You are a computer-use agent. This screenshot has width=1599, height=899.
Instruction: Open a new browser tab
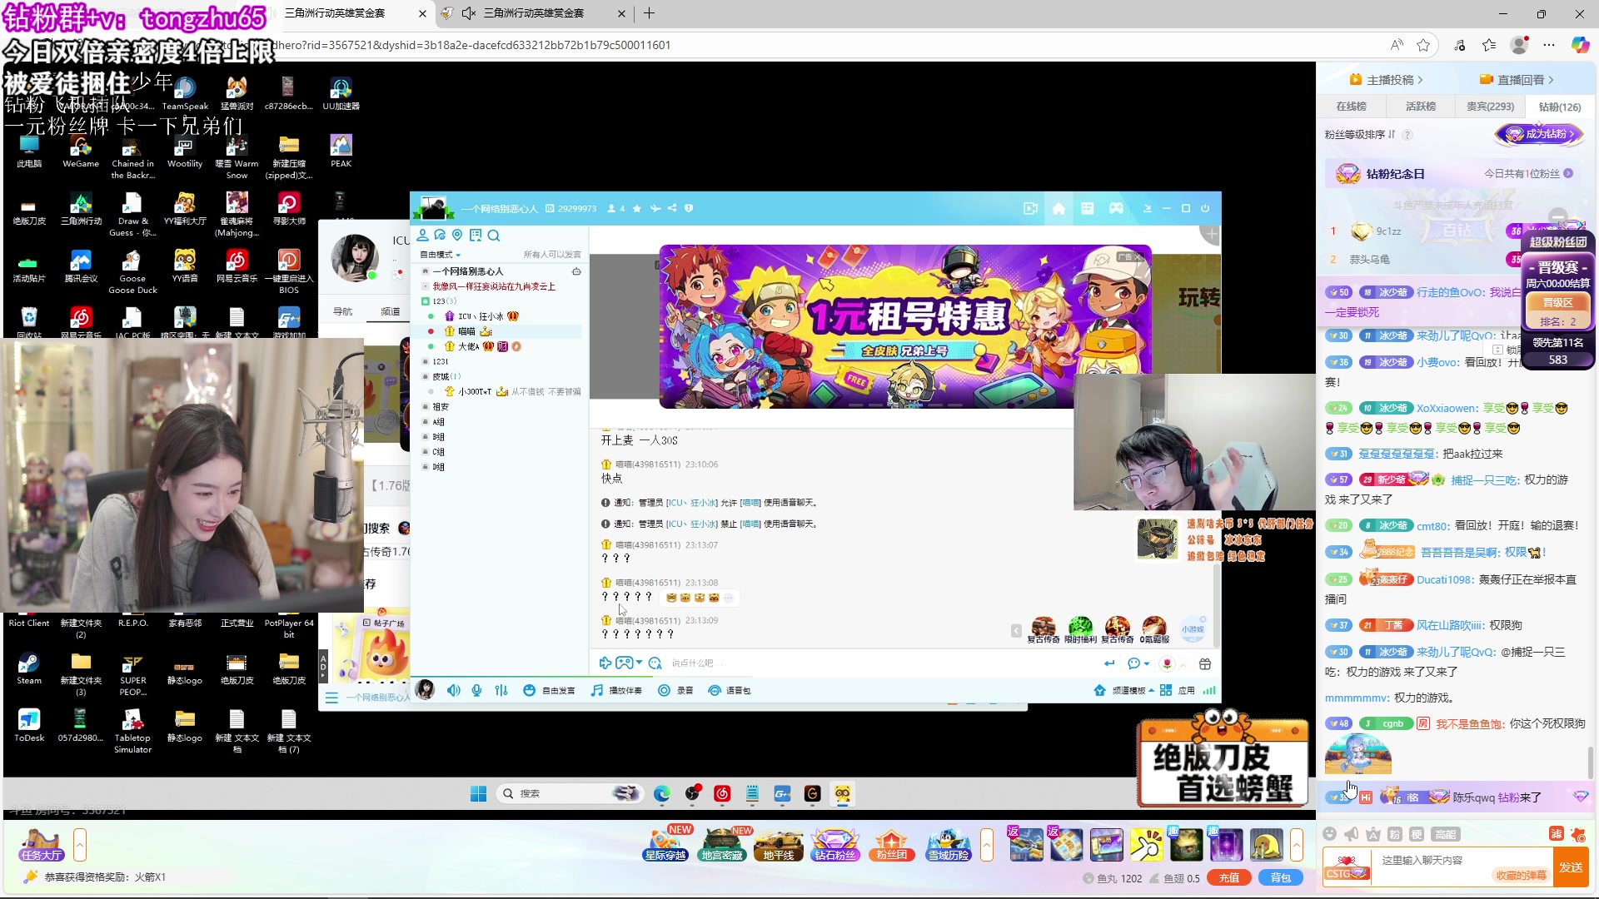click(649, 13)
